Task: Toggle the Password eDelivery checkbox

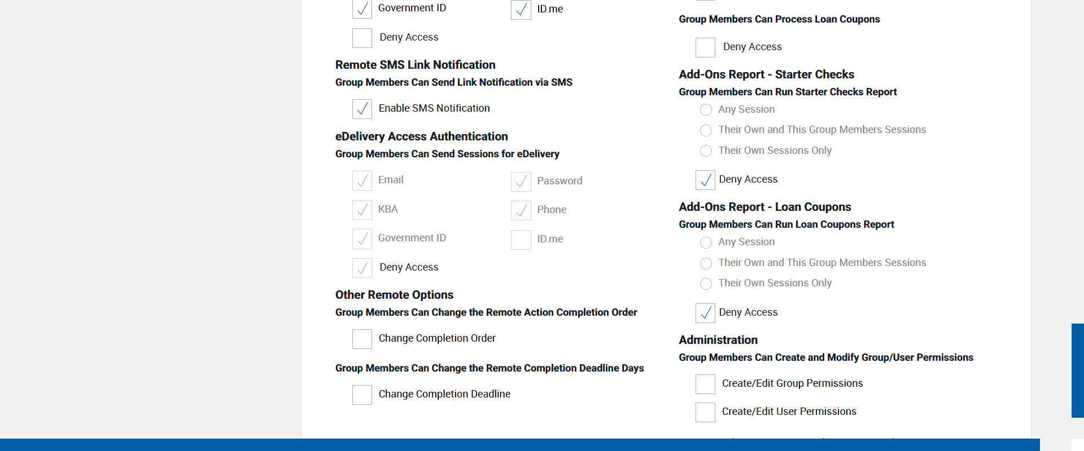Action: [x=521, y=181]
